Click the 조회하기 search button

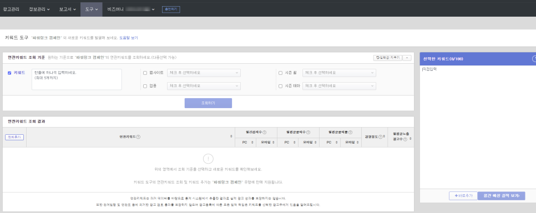click(208, 103)
